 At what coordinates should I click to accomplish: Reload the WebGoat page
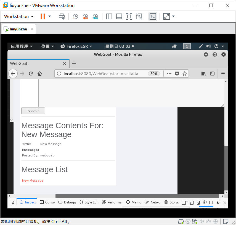pos(31,74)
